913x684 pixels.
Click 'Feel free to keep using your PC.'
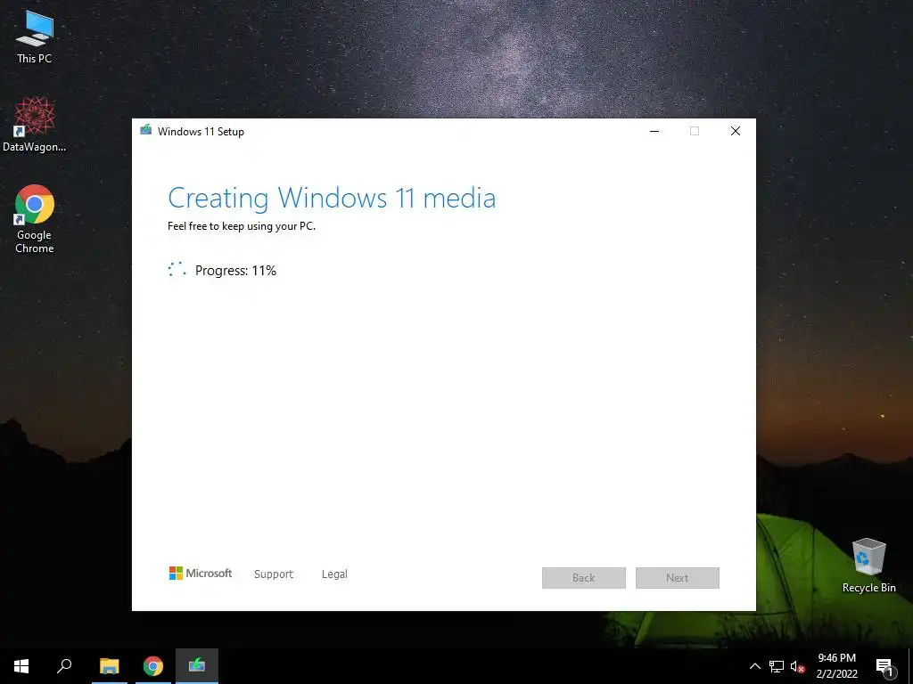click(x=242, y=226)
